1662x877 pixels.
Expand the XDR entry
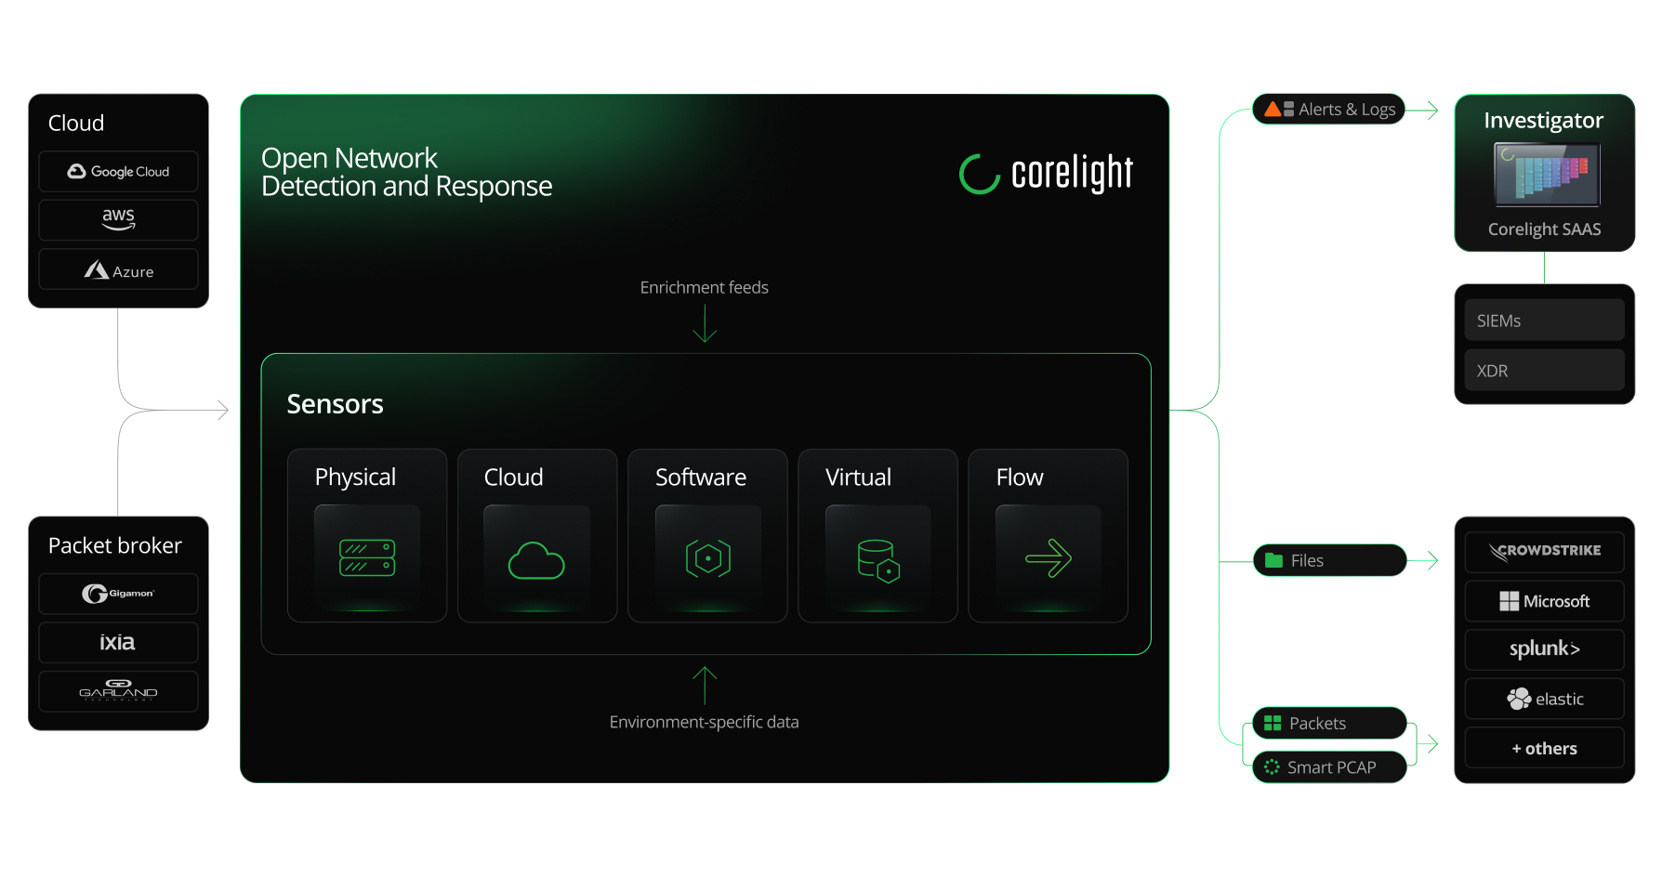pyautogui.click(x=1544, y=370)
